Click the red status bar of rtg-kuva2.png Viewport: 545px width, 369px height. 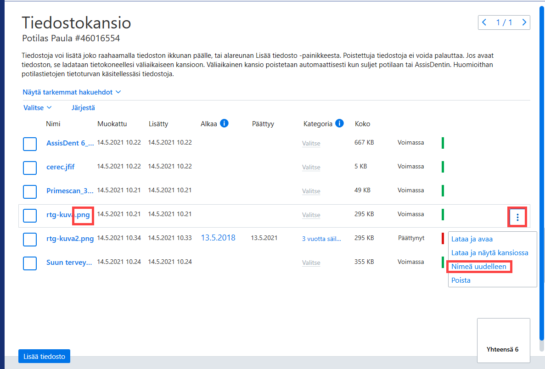[x=443, y=238]
